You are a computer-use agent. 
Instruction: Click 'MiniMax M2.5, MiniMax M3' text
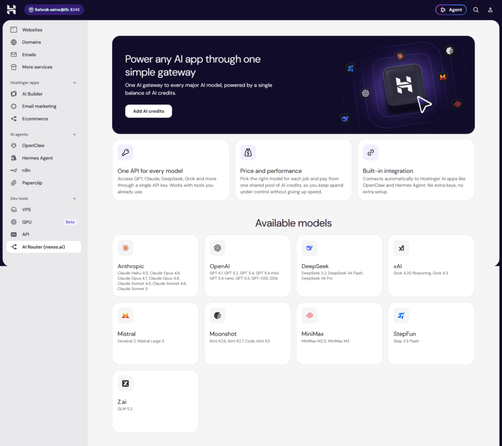point(326,341)
